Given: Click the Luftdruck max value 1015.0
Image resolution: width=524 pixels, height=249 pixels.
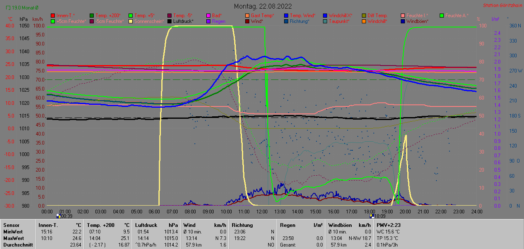Looking at the screenshot, I should 172,238.
